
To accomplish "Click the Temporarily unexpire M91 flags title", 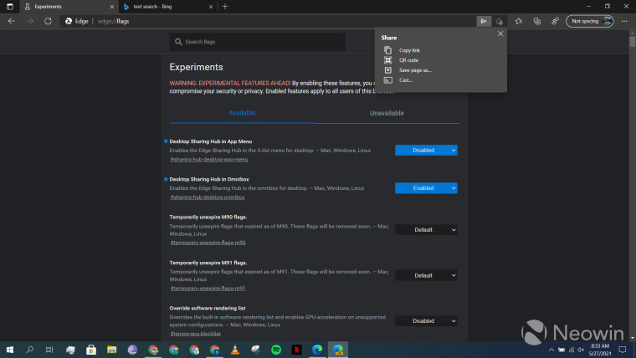I will click(208, 263).
